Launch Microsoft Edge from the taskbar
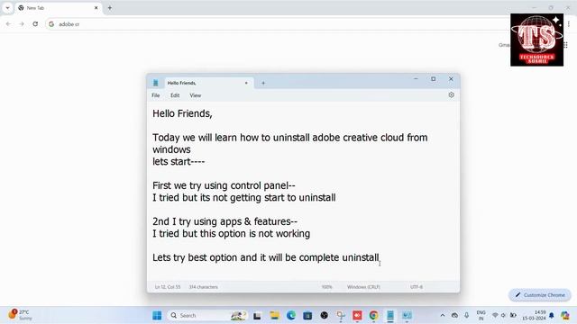The width and height of the screenshot is (577, 324). (x=291, y=315)
